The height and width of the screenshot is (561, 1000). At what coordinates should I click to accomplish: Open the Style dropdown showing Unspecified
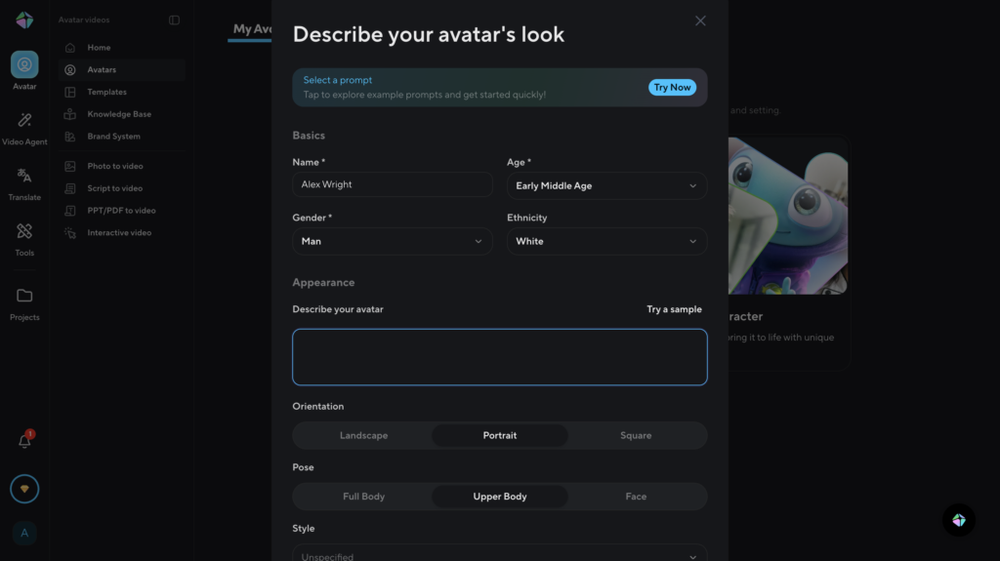pos(499,553)
